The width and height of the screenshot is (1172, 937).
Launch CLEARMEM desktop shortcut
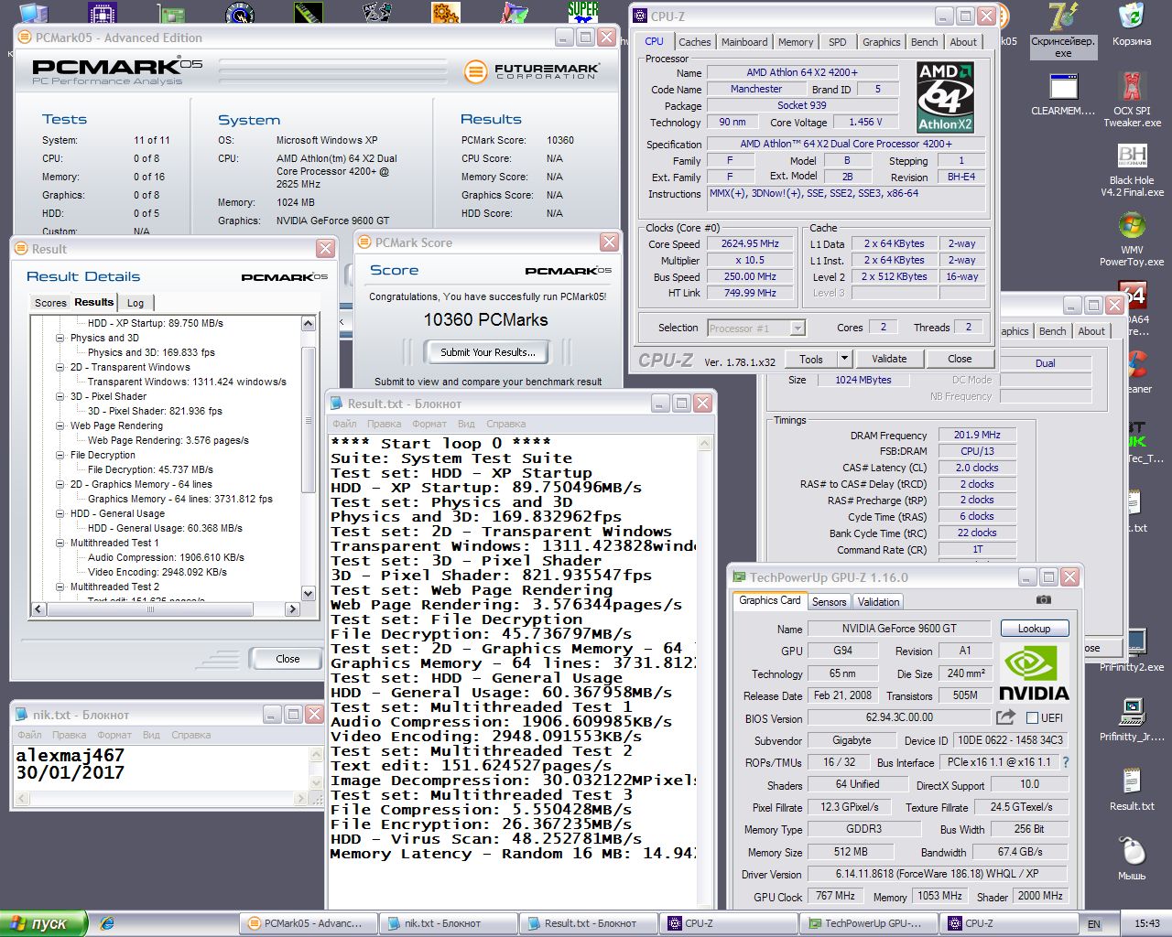pos(1062,94)
